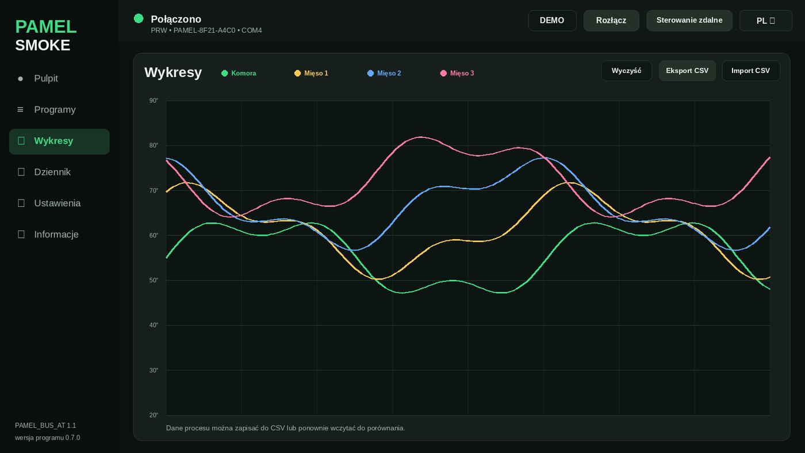The width and height of the screenshot is (805, 453).
Task: Open the Dziennik page
Action: (59, 172)
